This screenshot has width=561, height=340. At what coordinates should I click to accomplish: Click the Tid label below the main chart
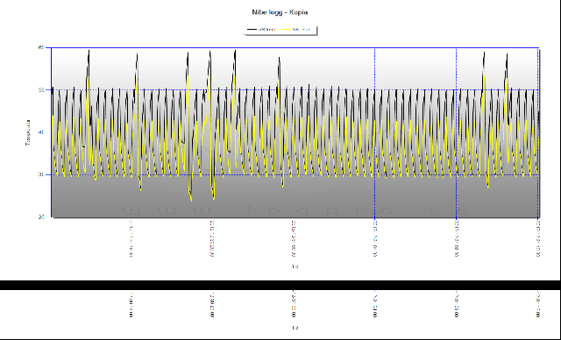click(295, 266)
